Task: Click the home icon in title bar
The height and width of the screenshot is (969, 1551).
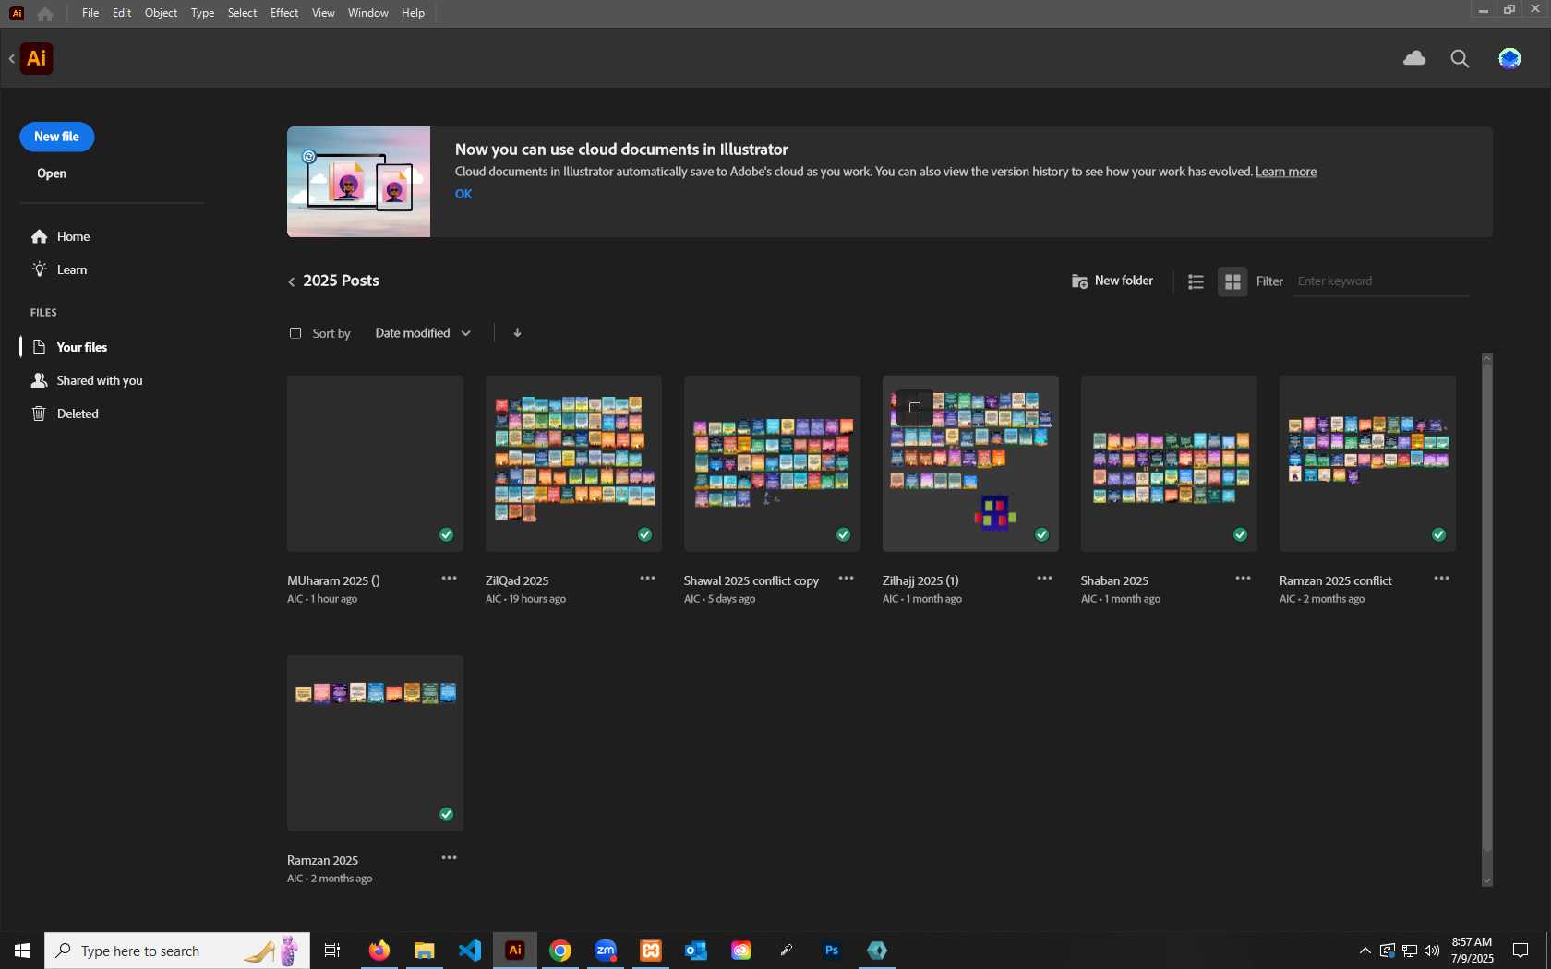Action: click(44, 13)
